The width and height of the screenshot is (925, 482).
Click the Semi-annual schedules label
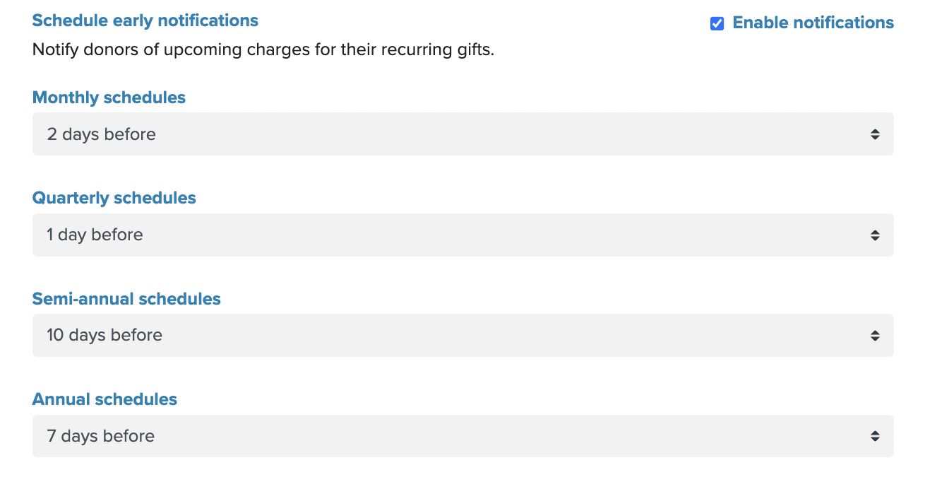[x=126, y=299]
